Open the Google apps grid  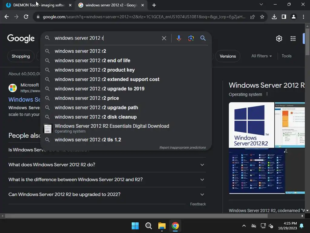tap(293, 39)
